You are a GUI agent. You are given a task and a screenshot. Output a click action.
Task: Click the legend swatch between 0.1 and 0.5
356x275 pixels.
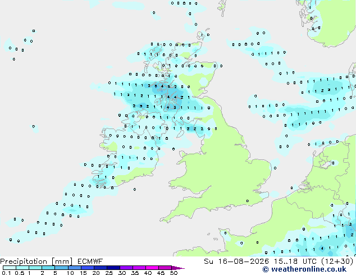click(x=10, y=268)
